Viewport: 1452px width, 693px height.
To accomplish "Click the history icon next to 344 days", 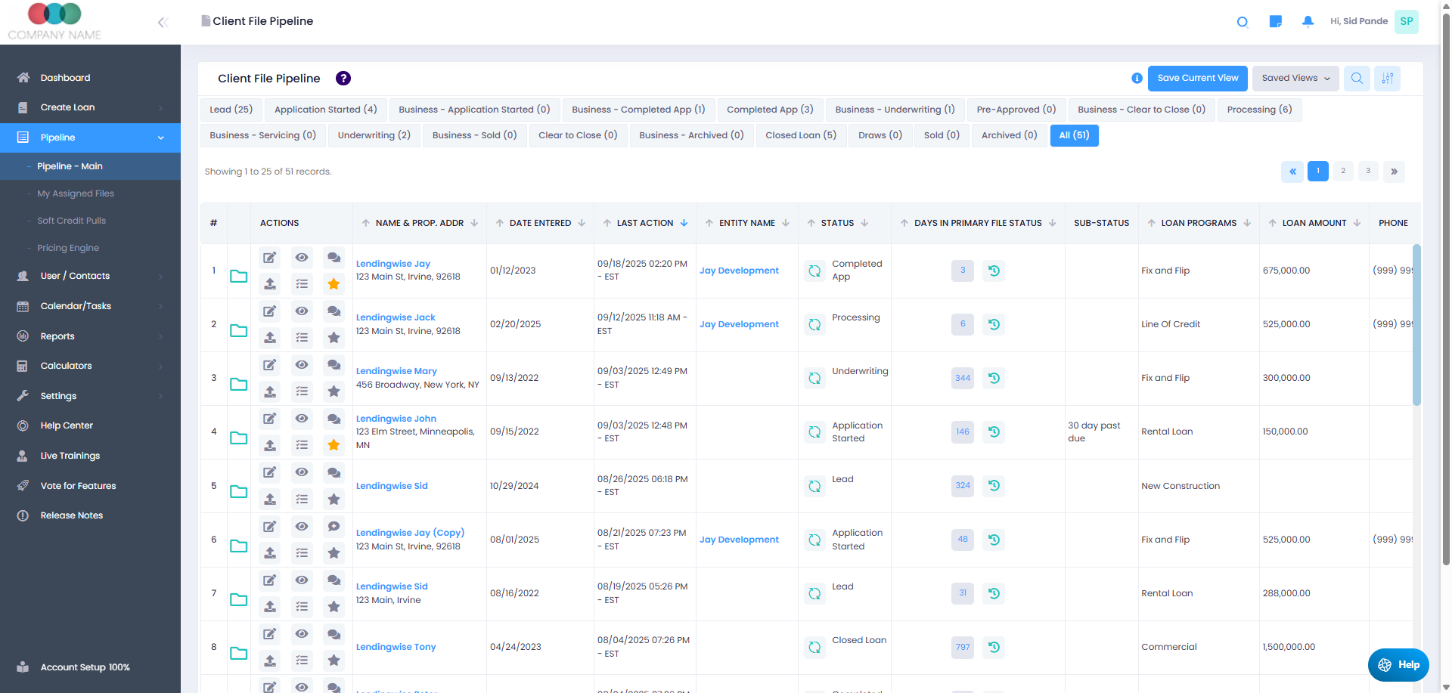I will tap(994, 378).
